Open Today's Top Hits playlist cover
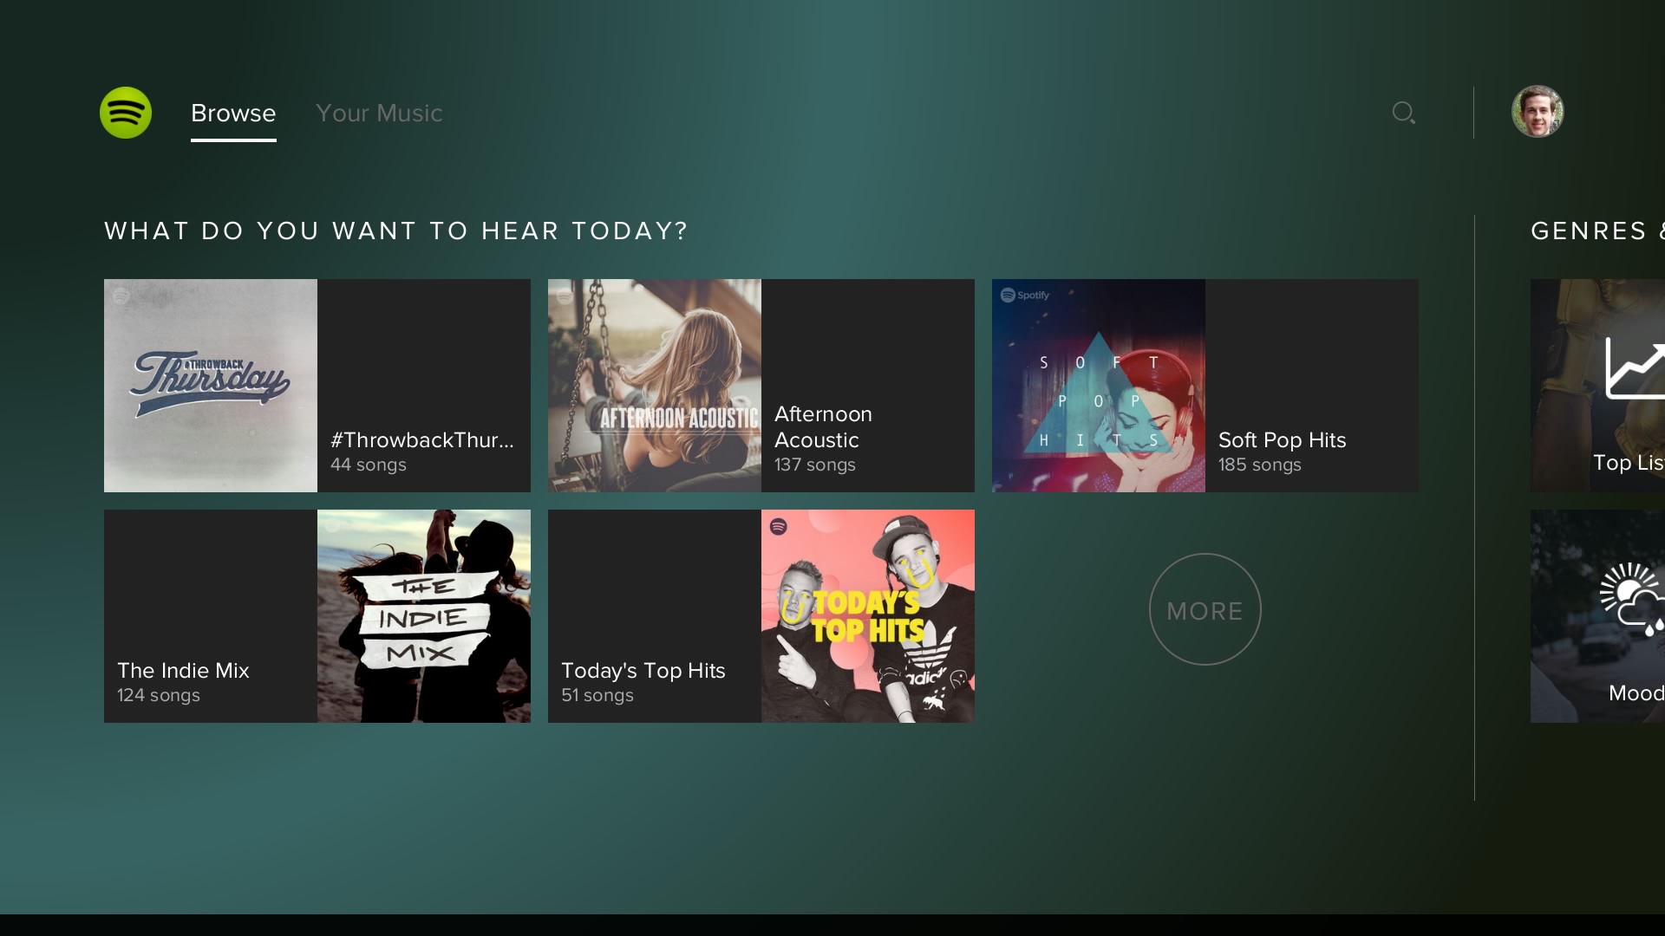This screenshot has width=1665, height=936. click(867, 615)
